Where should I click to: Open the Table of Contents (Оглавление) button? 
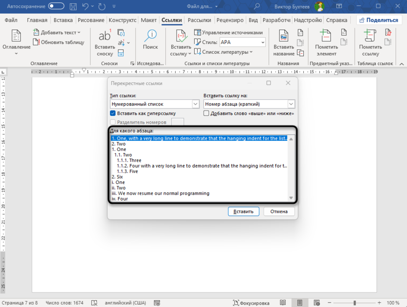point(16,42)
